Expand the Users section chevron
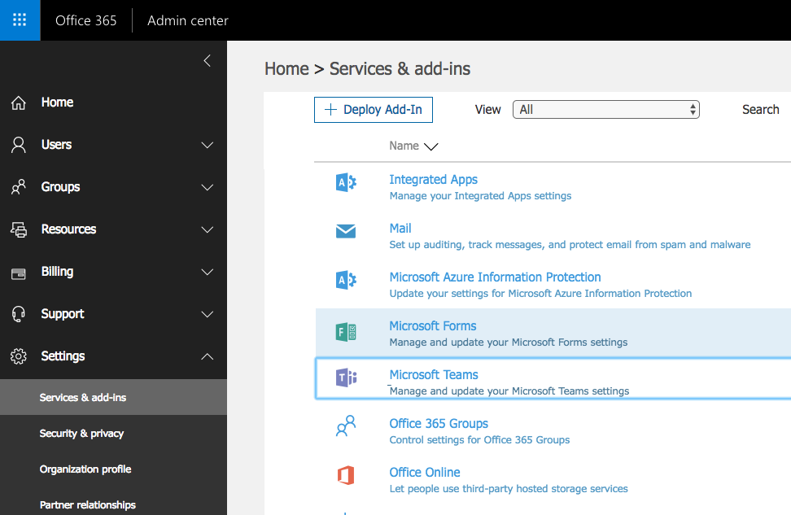 click(x=207, y=146)
